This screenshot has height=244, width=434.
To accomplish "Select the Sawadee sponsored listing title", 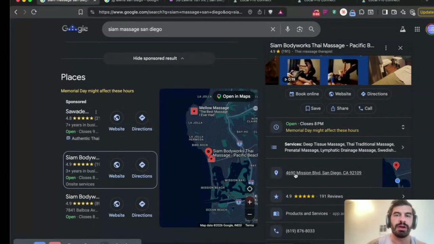I will click(x=77, y=111).
